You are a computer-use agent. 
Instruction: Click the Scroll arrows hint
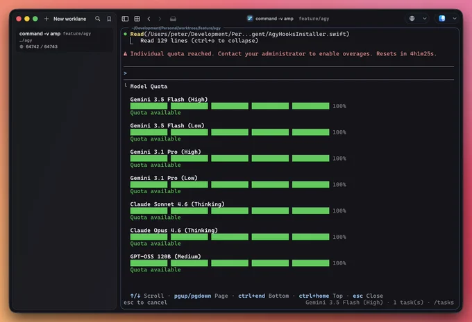(x=147, y=296)
